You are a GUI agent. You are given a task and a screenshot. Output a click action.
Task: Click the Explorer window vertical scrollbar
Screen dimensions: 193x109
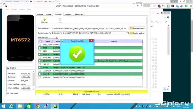(168, 41)
